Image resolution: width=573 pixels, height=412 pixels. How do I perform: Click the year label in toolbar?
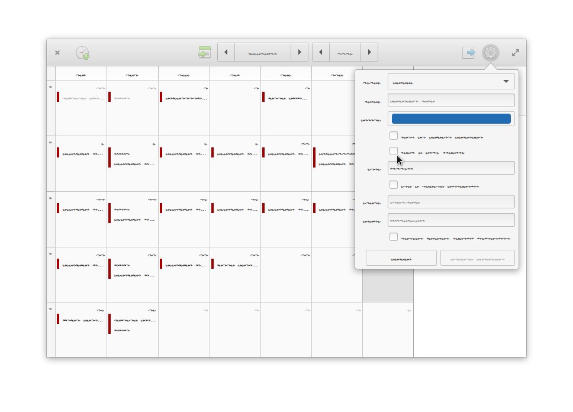pyautogui.click(x=345, y=52)
